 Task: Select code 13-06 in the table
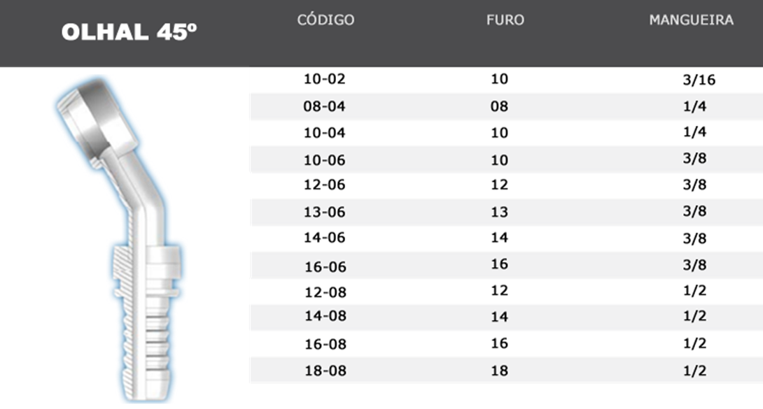point(325,212)
